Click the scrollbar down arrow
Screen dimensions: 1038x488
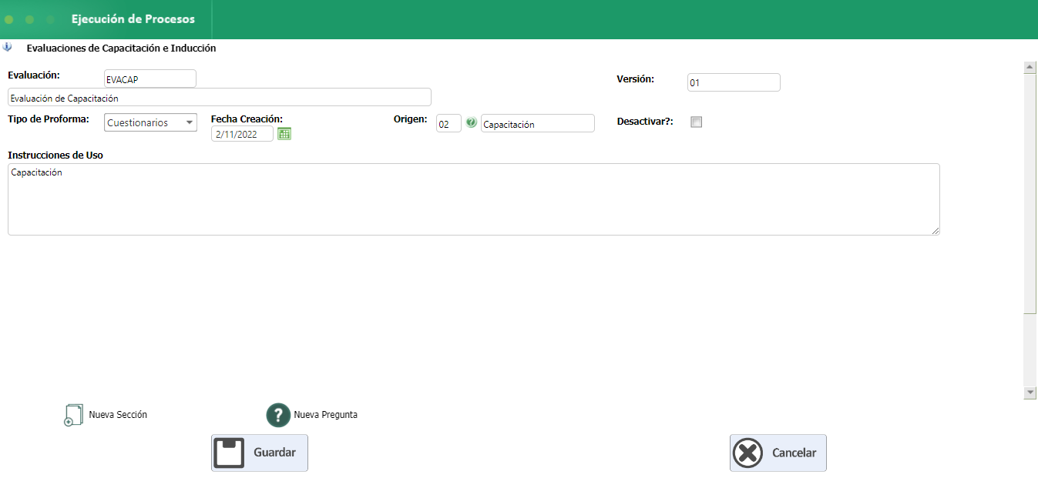(x=1030, y=393)
